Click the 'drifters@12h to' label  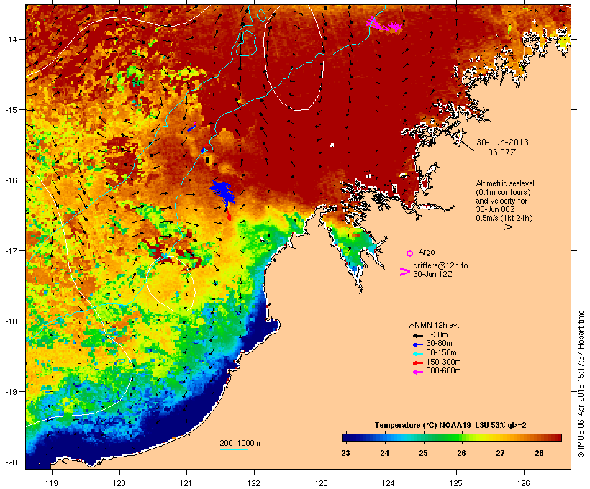(x=440, y=265)
